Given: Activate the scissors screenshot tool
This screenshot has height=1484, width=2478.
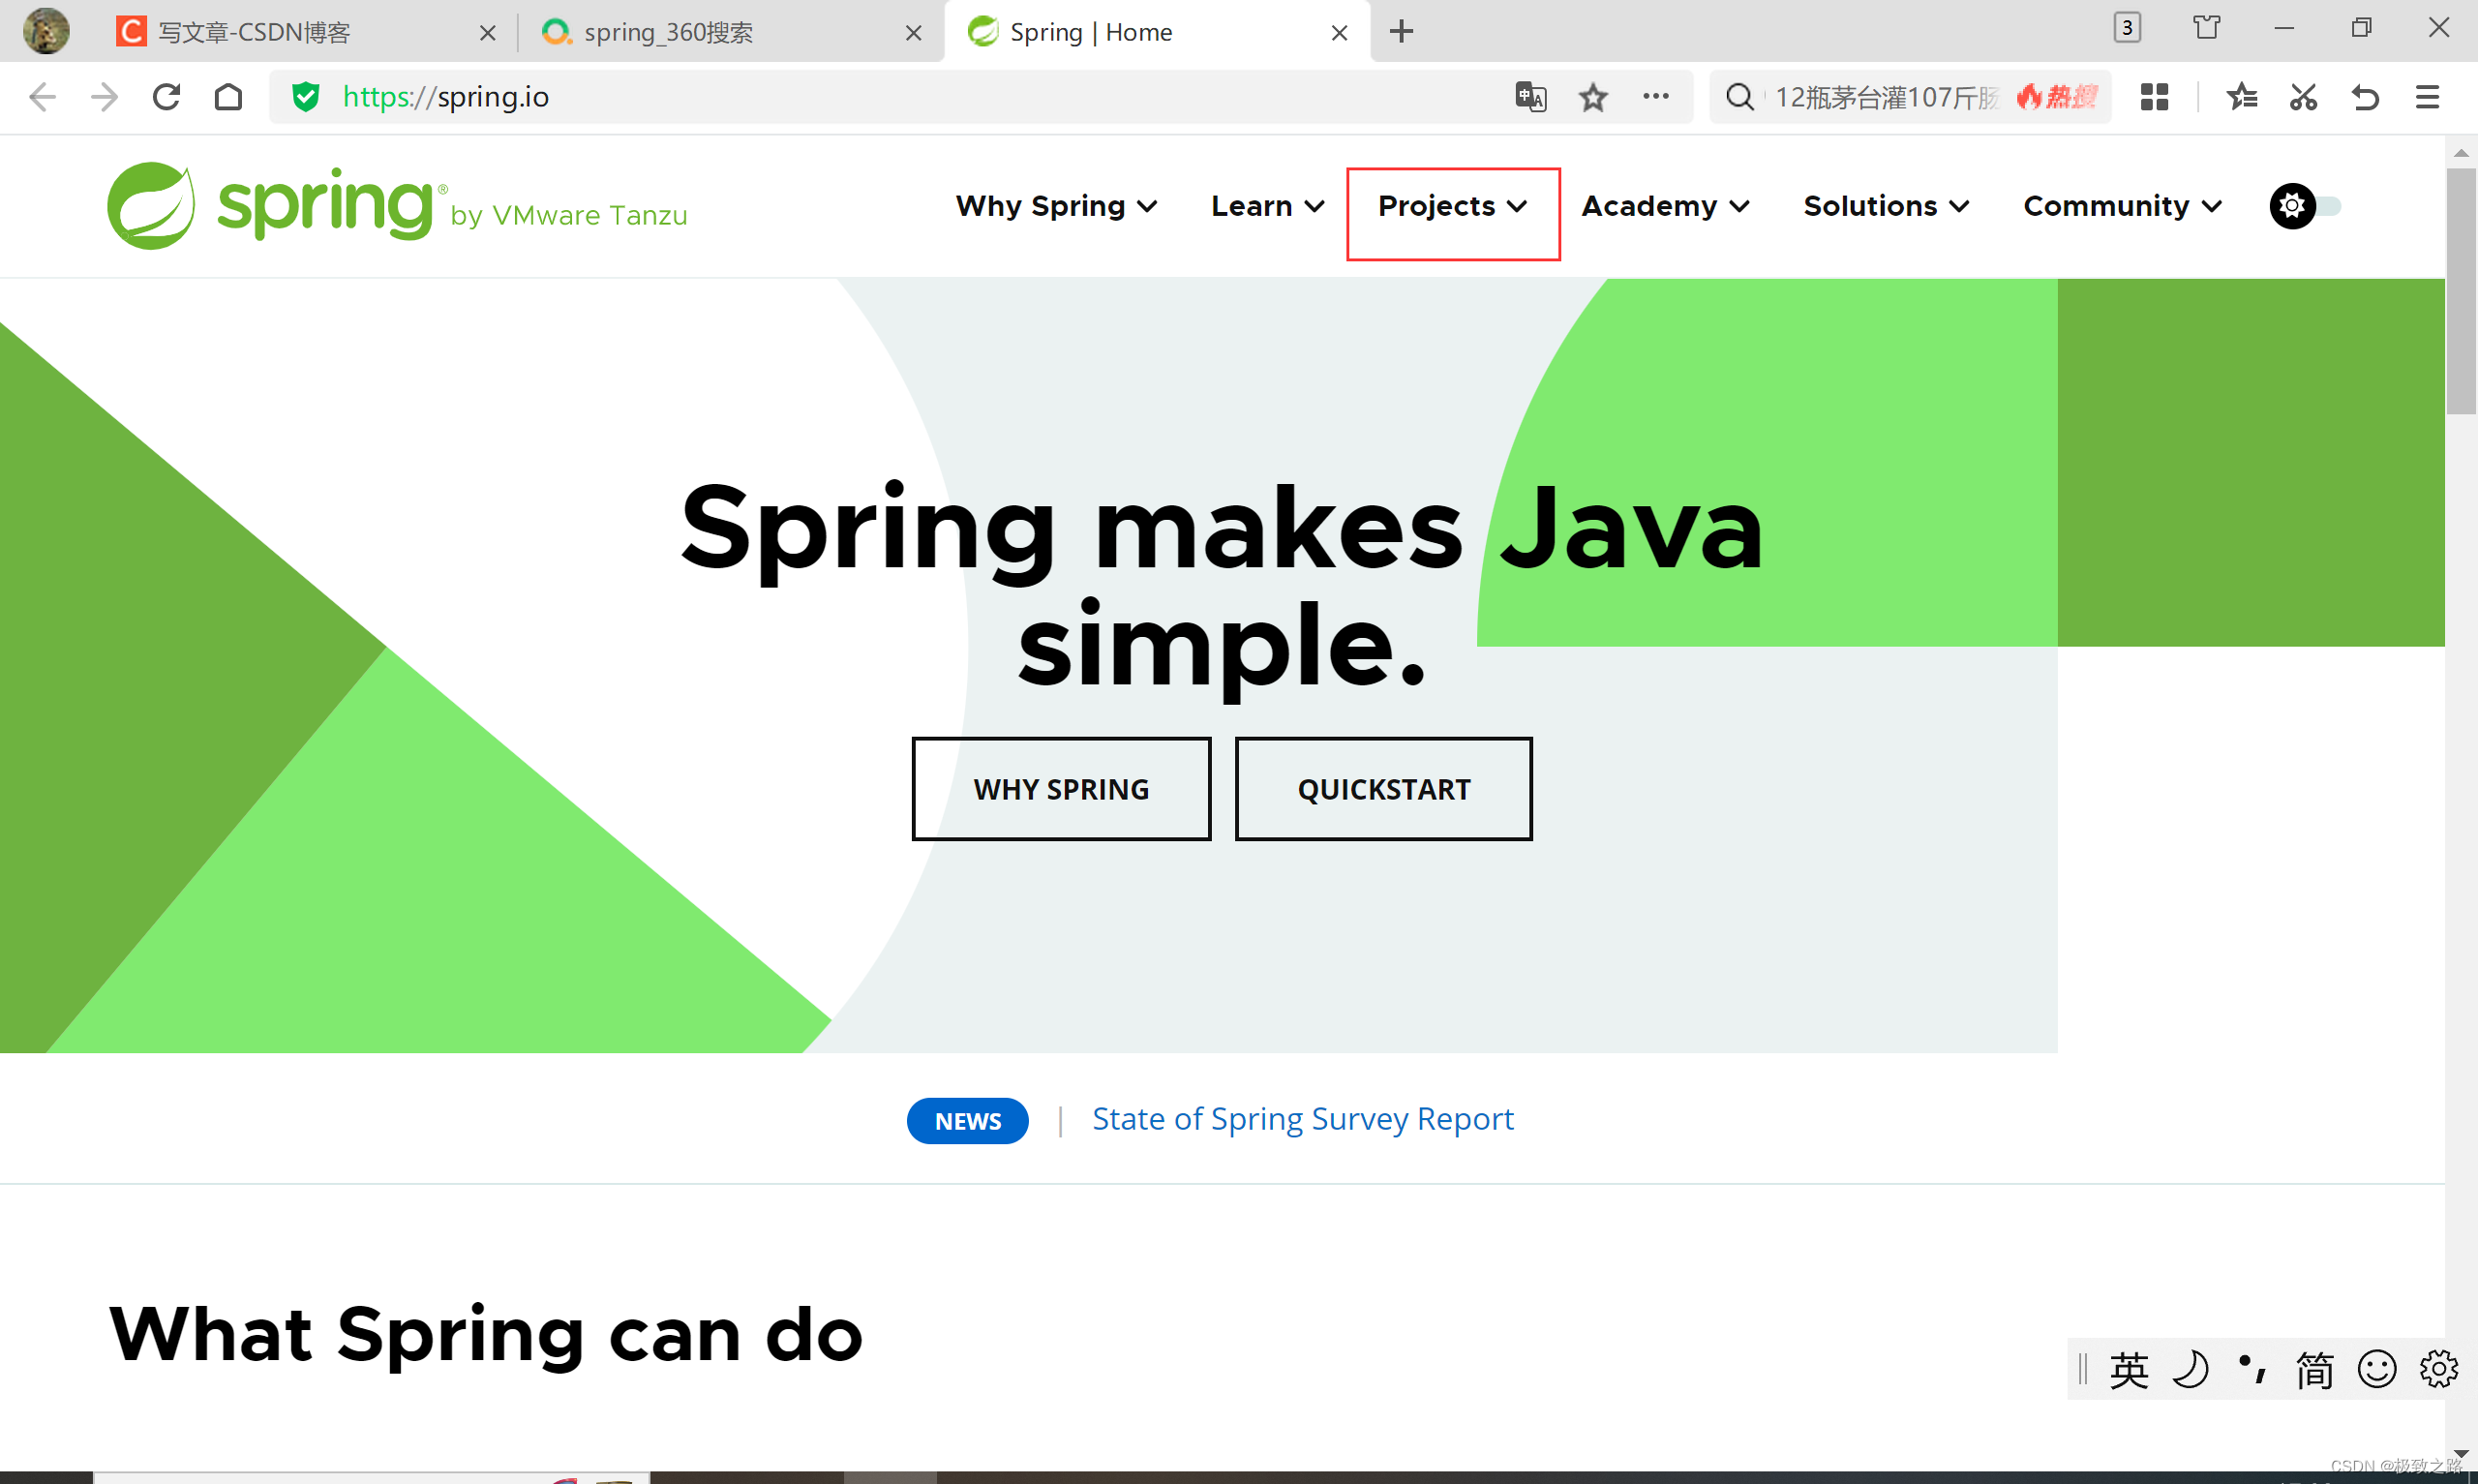Looking at the screenshot, I should [x=2303, y=97].
